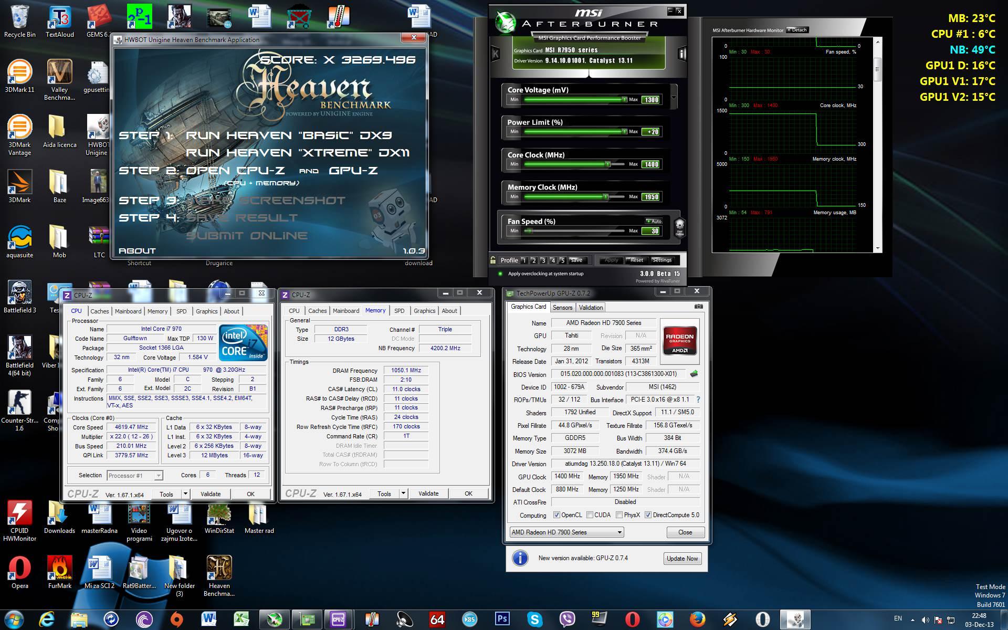Click the Afterburner profile save button
1008x630 pixels.
576,260
